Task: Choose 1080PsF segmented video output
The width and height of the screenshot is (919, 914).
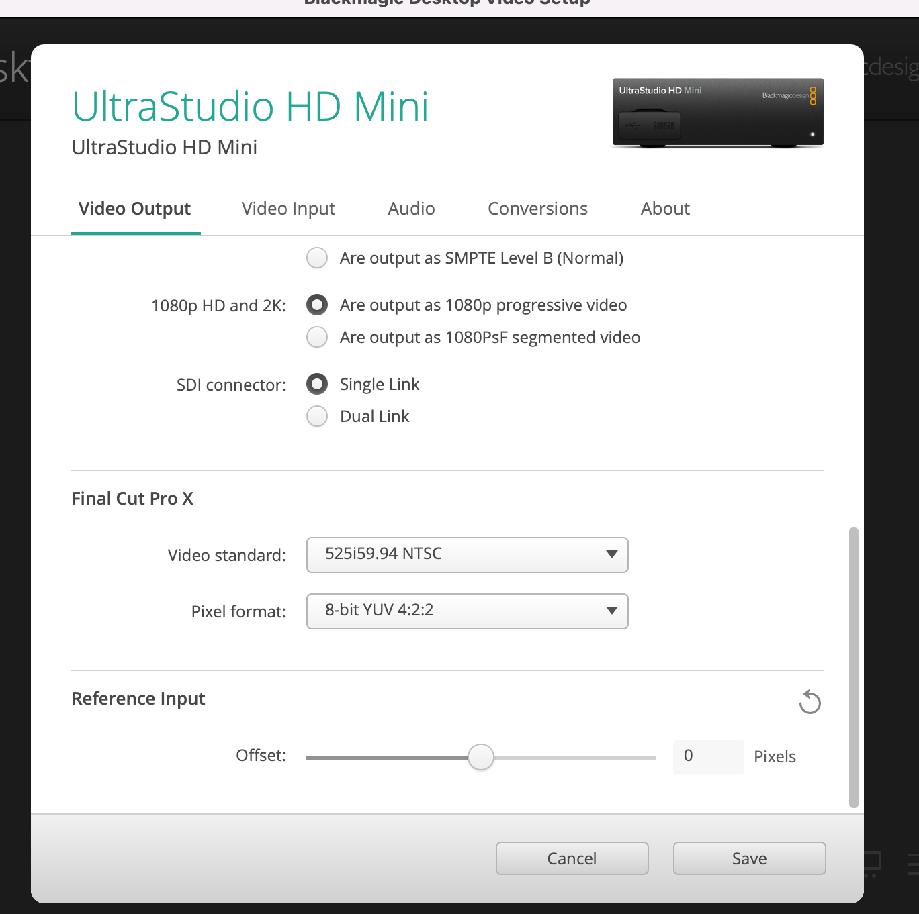Action: [x=317, y=337]
